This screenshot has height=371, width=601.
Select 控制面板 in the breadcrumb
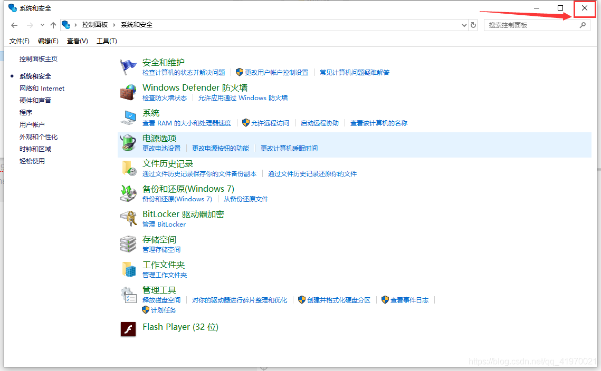pos(94,25)
